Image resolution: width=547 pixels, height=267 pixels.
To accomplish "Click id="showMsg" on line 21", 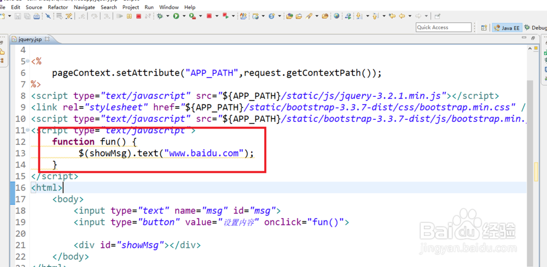I will tap(132, 245).
